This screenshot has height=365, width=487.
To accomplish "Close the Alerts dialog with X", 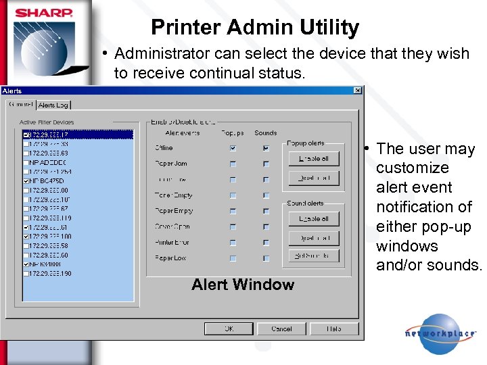I will 358,91.
